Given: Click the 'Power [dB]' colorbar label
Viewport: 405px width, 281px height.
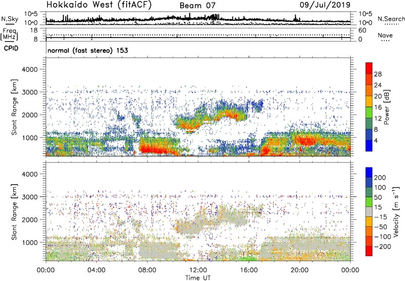Looking at the screenshot, I should 387,107.
